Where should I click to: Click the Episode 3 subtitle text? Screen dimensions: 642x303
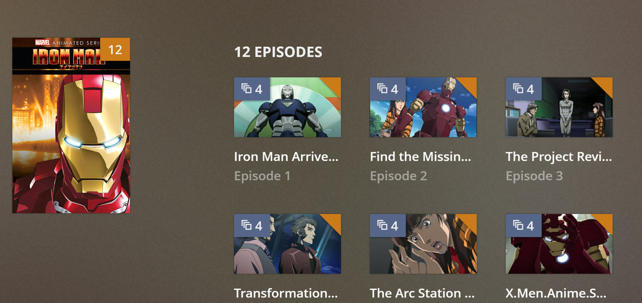(x=534, y=176)
